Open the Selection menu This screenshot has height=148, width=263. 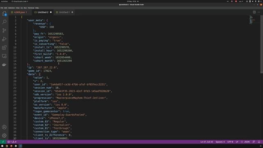point(12,8)
